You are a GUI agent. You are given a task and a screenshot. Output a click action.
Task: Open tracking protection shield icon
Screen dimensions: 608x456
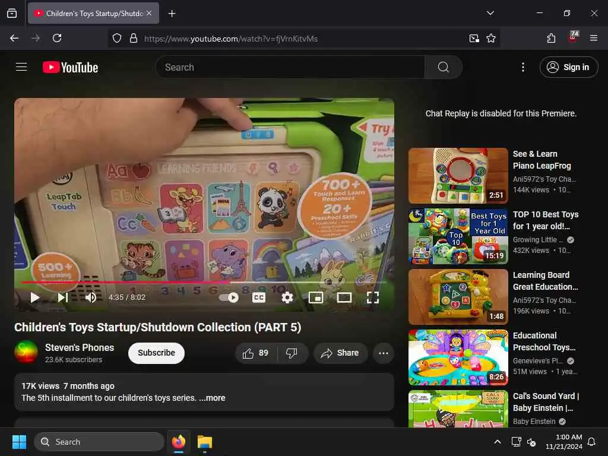click(117, 39)
